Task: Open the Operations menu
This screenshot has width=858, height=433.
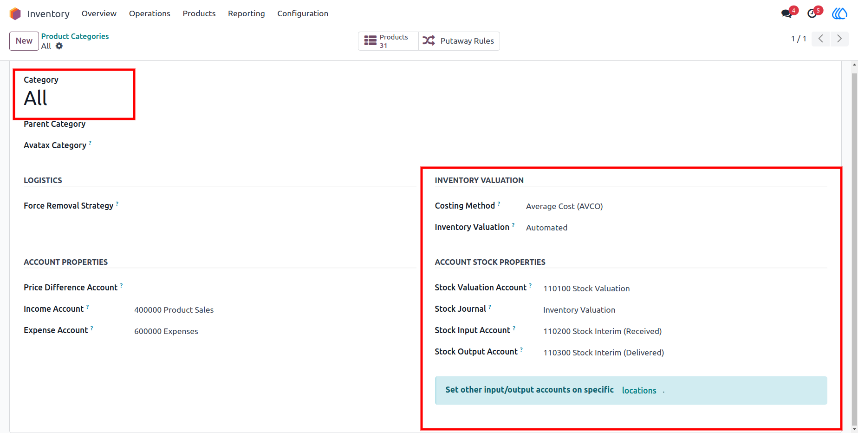Action: pyautogui.click(x=149, y=13)
